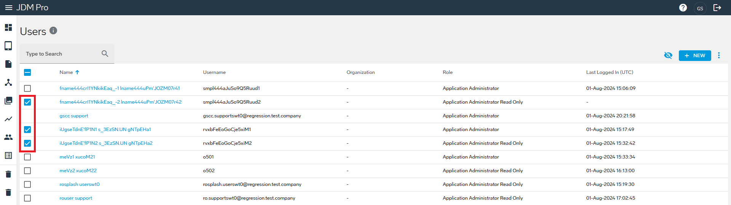Image resolution: width=731 pixels, height=205 pixels.
Task: Select username rvxbFeEoGoCje5xiM1 cell
Action: [227, 130]
